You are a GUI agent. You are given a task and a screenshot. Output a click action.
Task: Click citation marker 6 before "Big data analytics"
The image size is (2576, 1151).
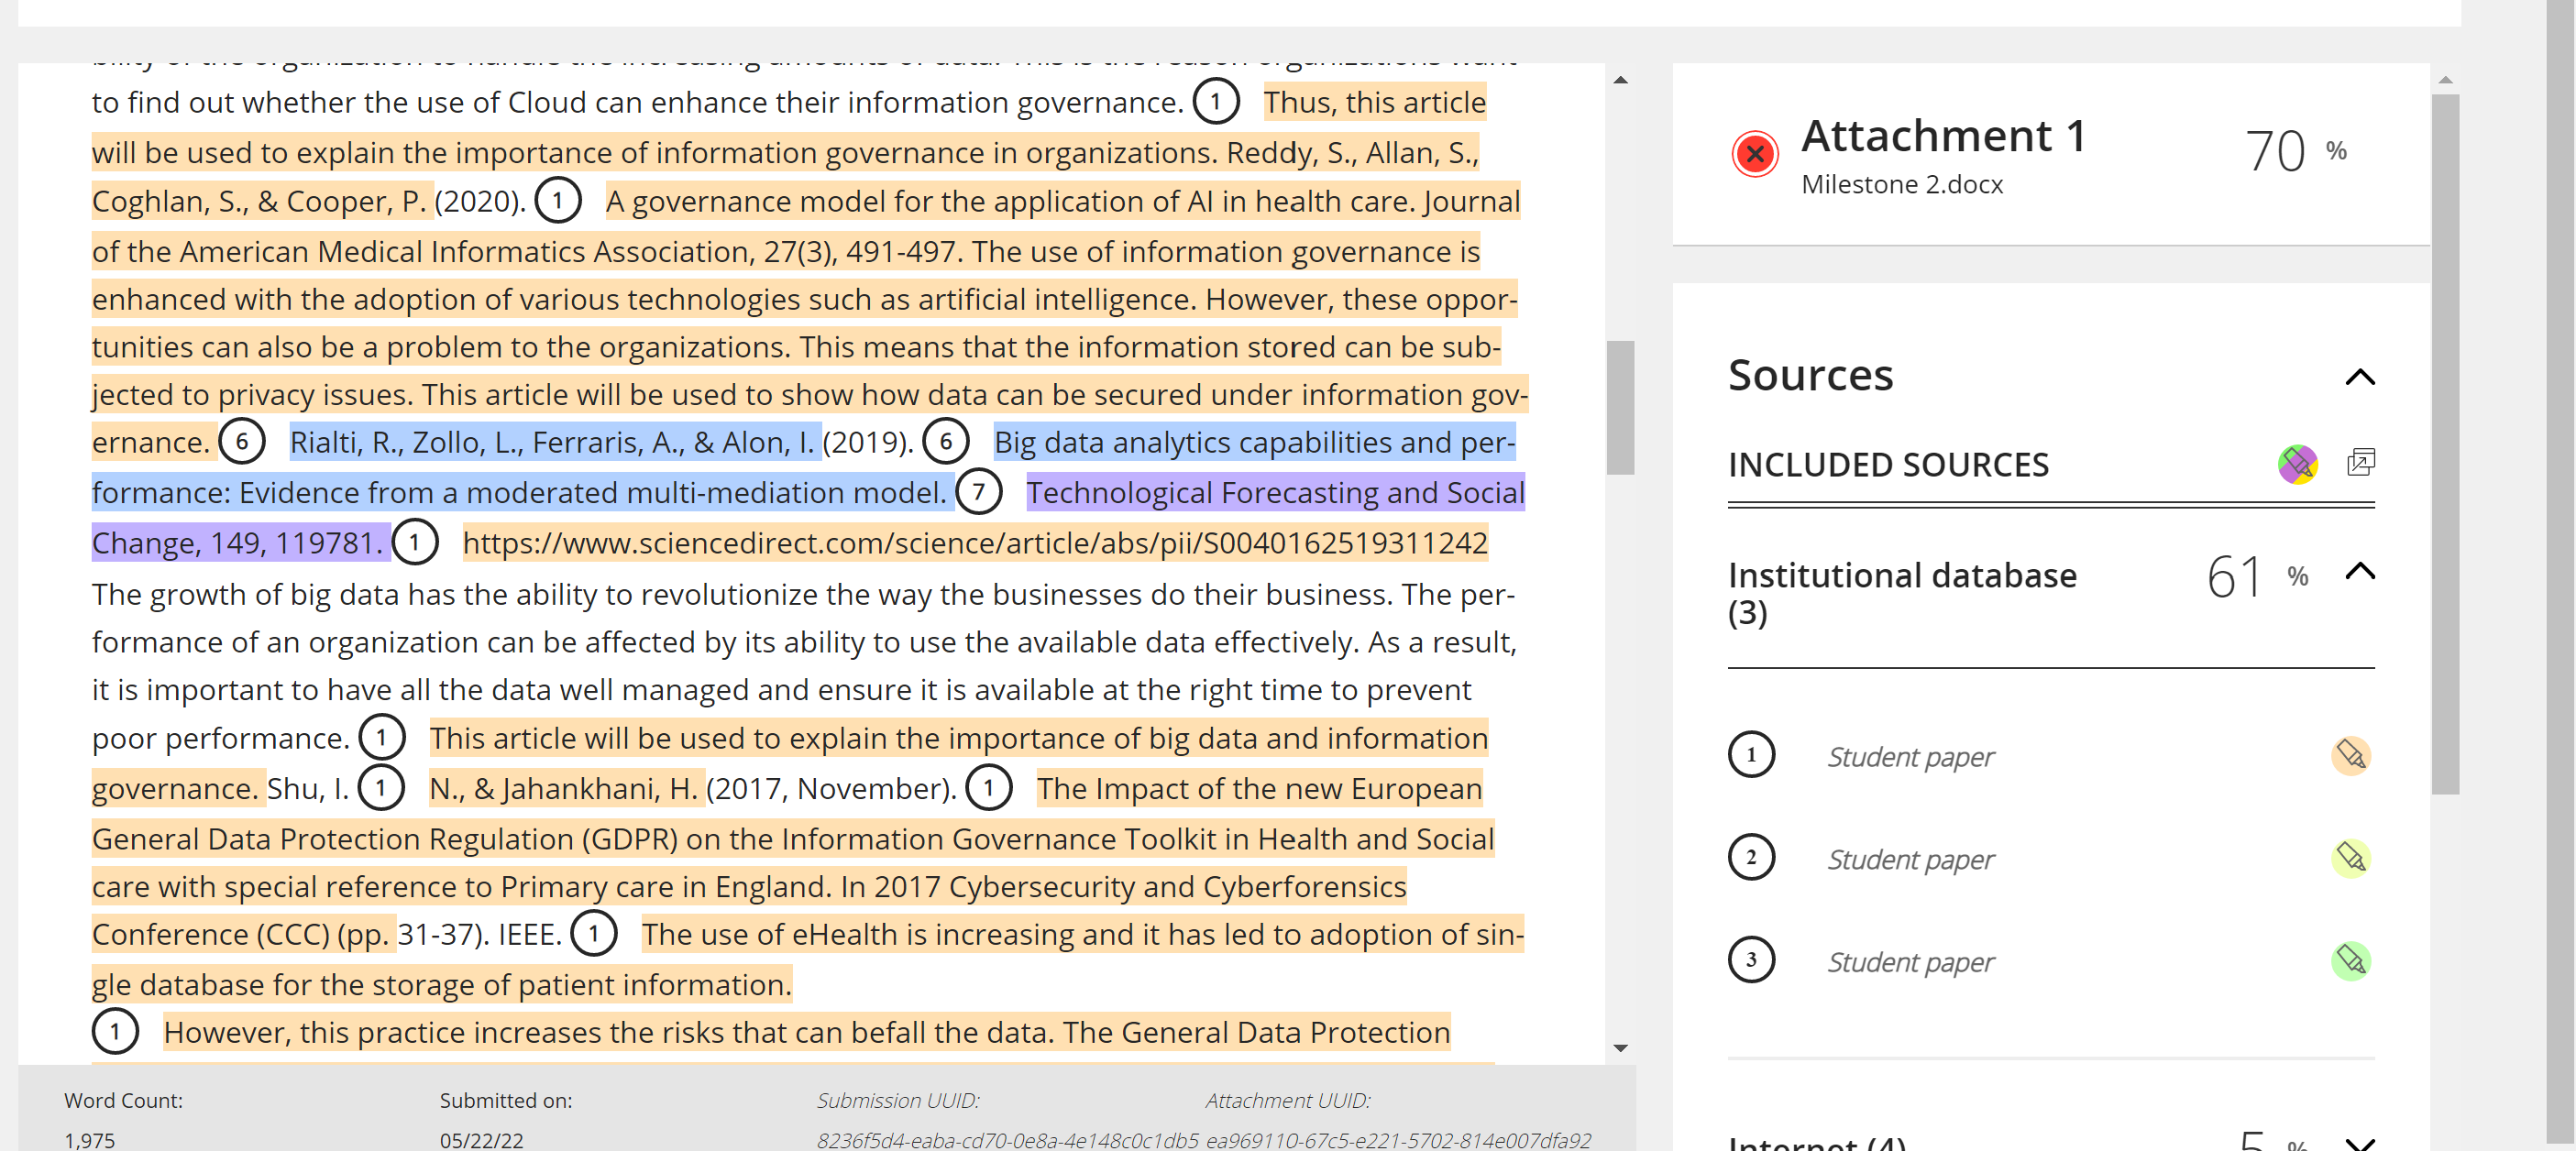point(946,442)
